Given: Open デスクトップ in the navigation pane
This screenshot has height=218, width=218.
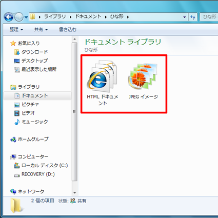Looking at the screenshot, I should (31, 61).
